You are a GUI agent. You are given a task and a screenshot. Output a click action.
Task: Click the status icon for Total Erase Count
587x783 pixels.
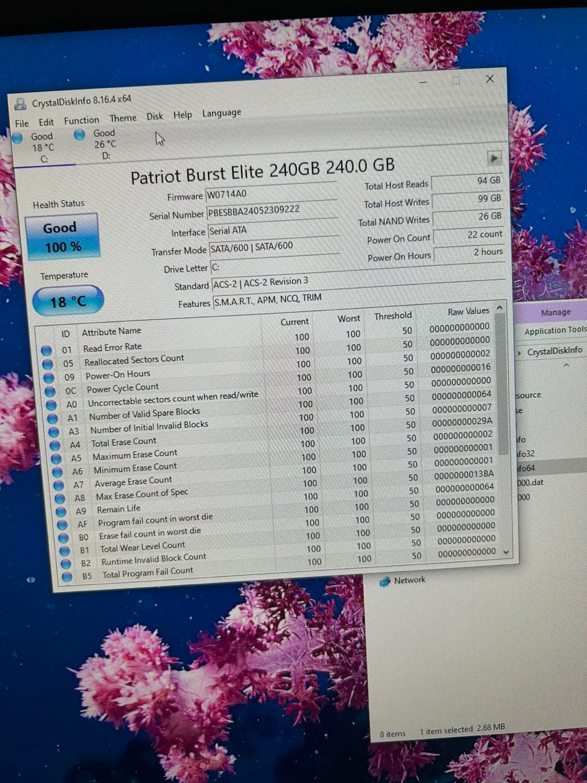(55, 446)
